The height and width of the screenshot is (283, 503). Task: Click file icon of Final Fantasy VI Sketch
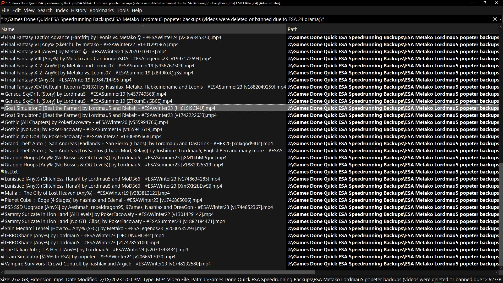(3, 44)
